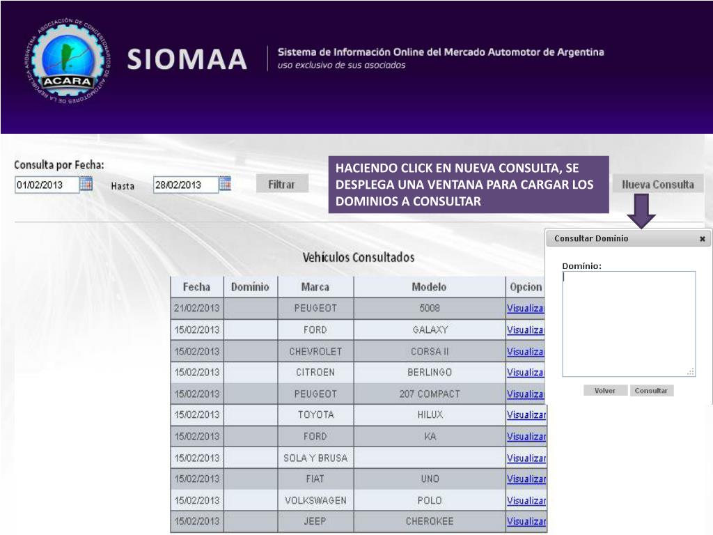The height and width of the screenshot is (535, 713).
Task: Click the ACARA logo emblem
Action: pos(68,61)
